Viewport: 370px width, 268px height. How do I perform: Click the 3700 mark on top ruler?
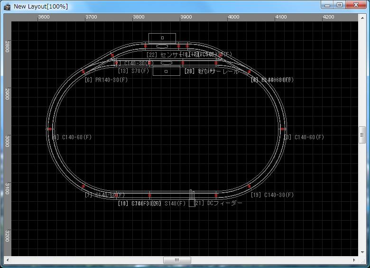(92, 17)
